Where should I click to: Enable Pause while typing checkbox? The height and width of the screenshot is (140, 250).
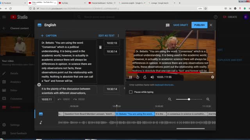[131, 92]
